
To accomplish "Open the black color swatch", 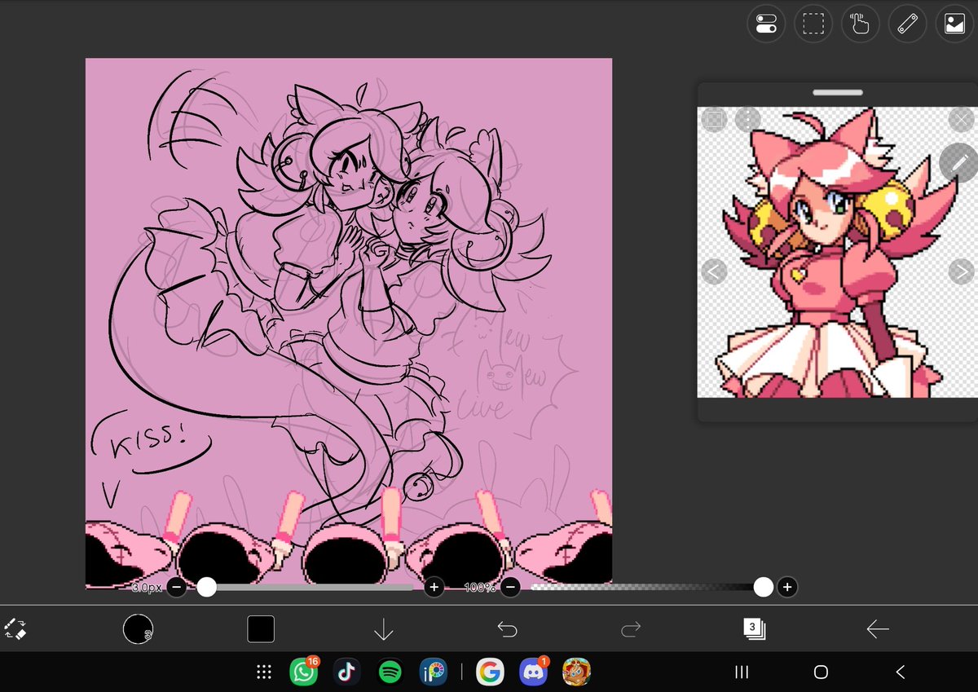I will pyautogui.click(x=261, y=629).
